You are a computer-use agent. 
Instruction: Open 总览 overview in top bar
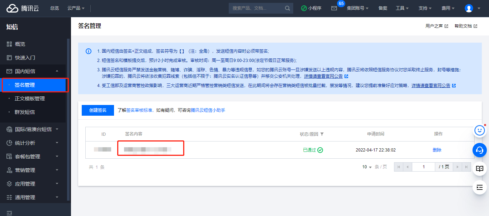[x=54, y=8]
